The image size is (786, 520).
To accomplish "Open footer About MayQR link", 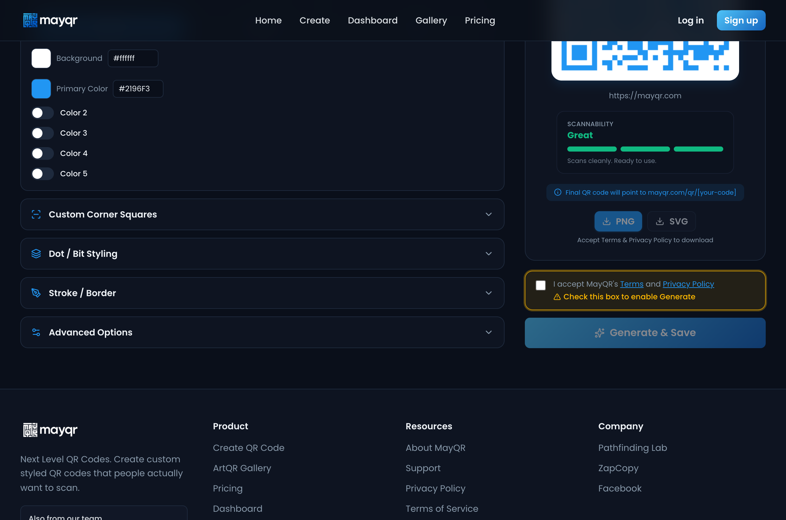I will (435, 448).
